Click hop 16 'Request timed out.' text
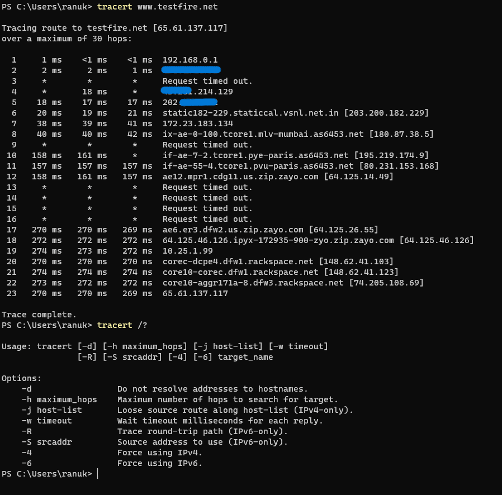The height and width of the screenshot is (495, 502). 207,219
